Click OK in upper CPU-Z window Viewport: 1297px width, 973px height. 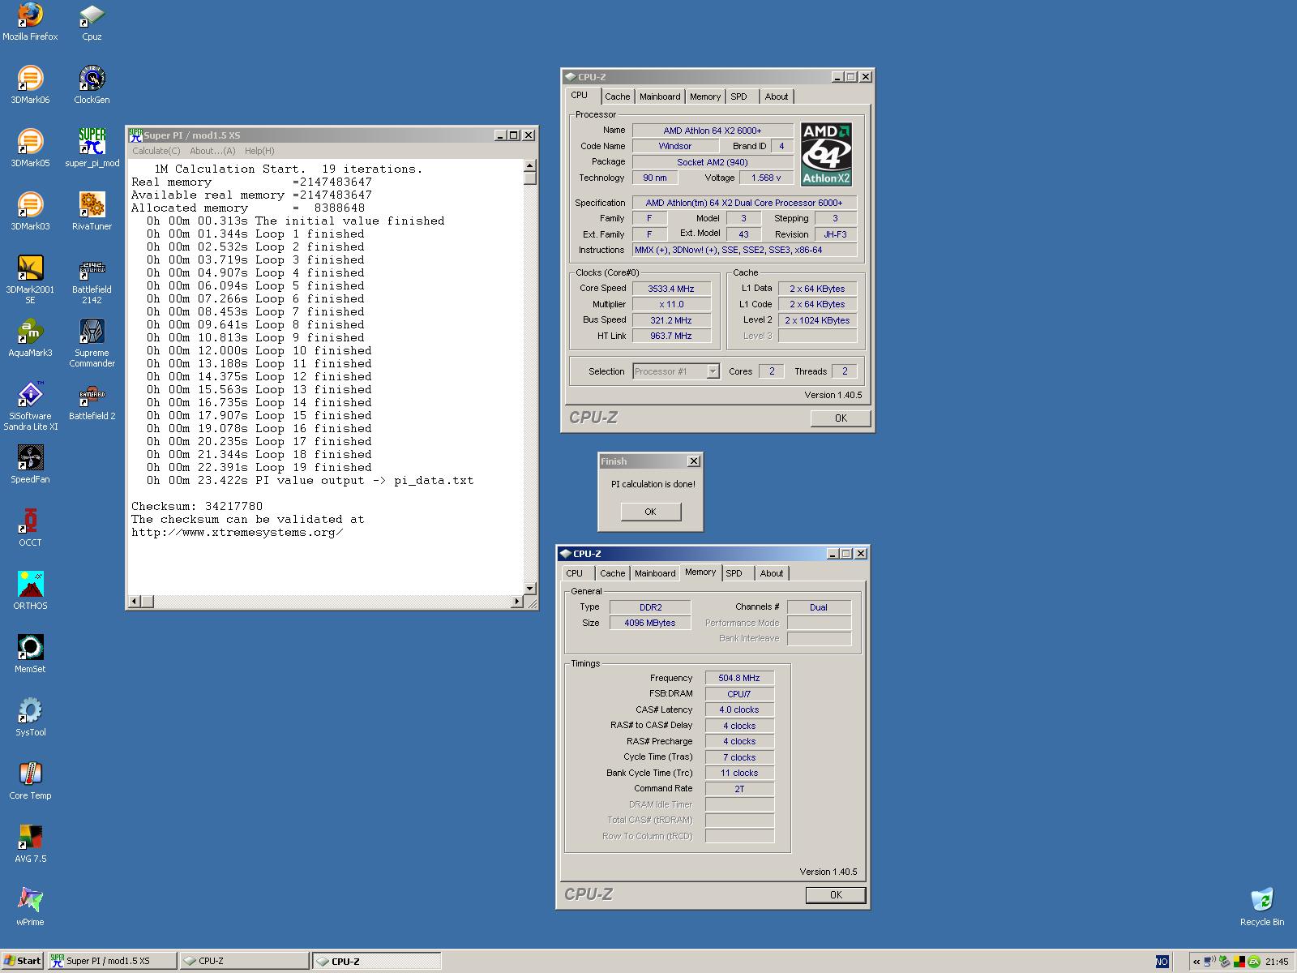(841, 418)
